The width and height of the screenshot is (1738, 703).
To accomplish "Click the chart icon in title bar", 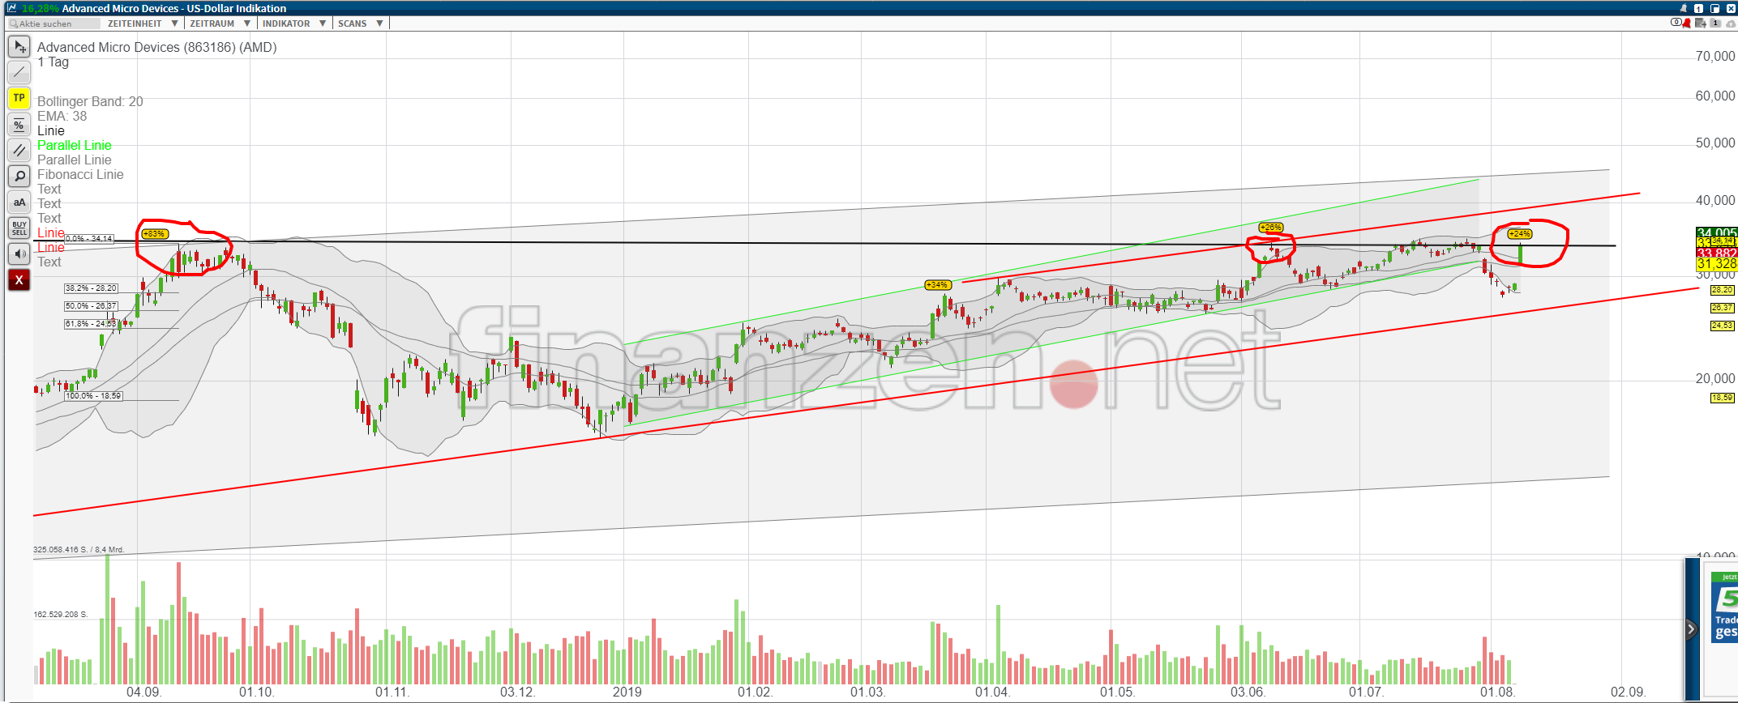I will (x=11, y=8).
